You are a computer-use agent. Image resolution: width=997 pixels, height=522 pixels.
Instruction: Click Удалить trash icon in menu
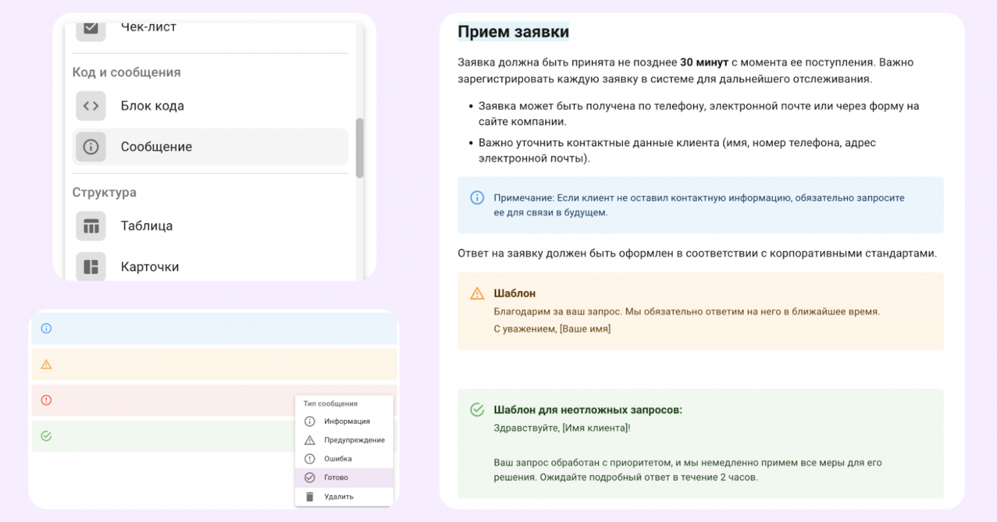click(x=310, y=496)
